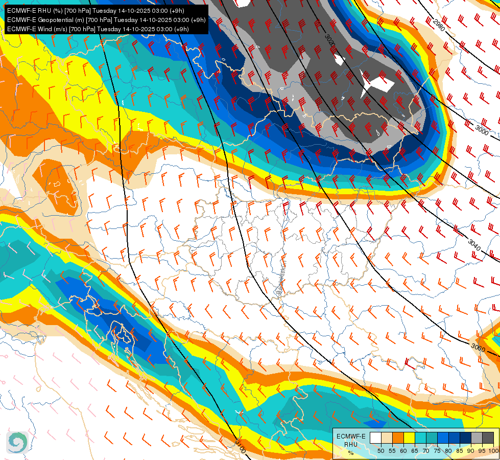The height and width of the screenshot is (460, 500).
Task: Click the legend tick value 70
Action: 426,451
